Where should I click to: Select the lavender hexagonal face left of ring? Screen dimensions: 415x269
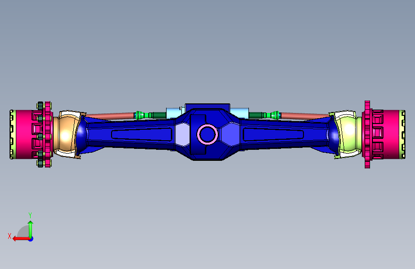coord(182,134)
